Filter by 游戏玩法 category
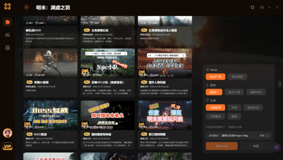Viewport: 283px width, 160px height. pyautogui.click(x=253, y=107)
